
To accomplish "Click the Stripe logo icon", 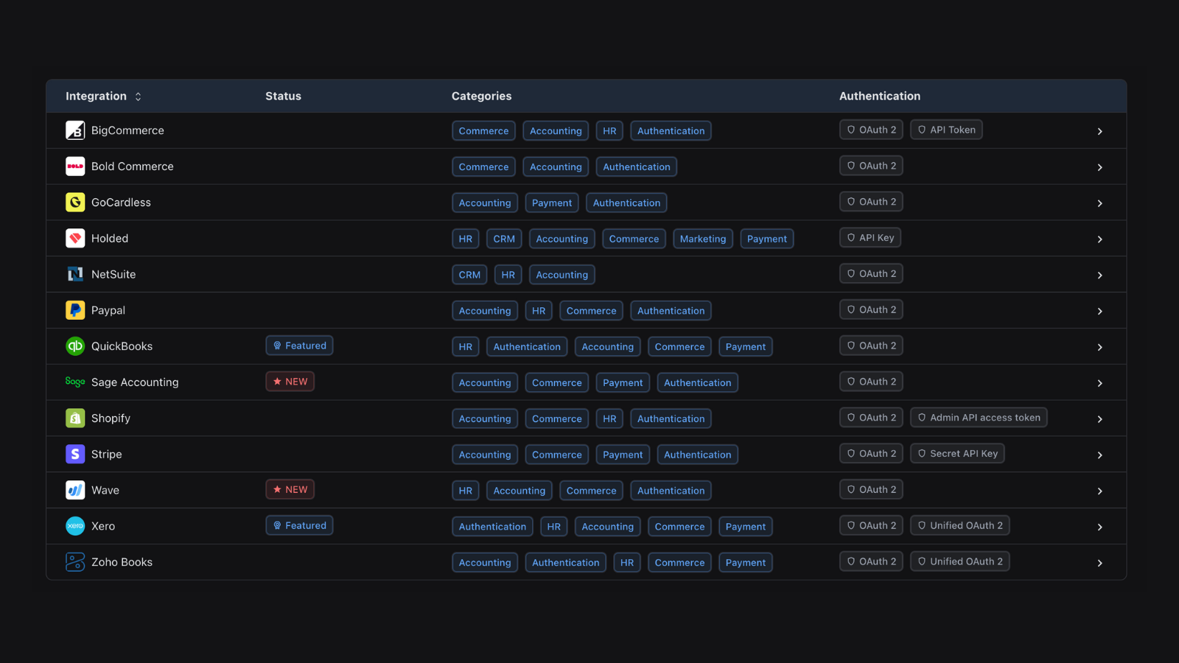I will click(75, 454).
